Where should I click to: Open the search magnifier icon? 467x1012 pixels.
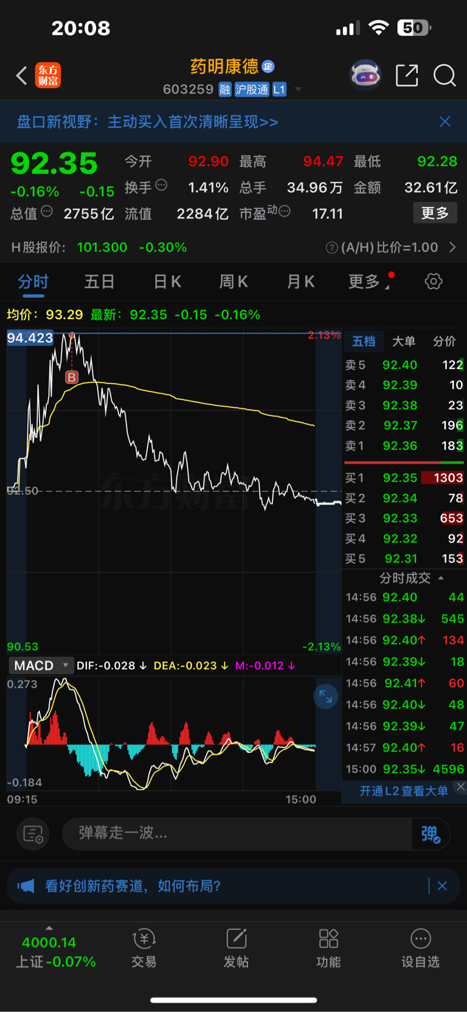[445, 76]
